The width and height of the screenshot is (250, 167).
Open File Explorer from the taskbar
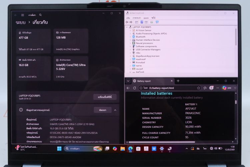click(x=123, y=149)
